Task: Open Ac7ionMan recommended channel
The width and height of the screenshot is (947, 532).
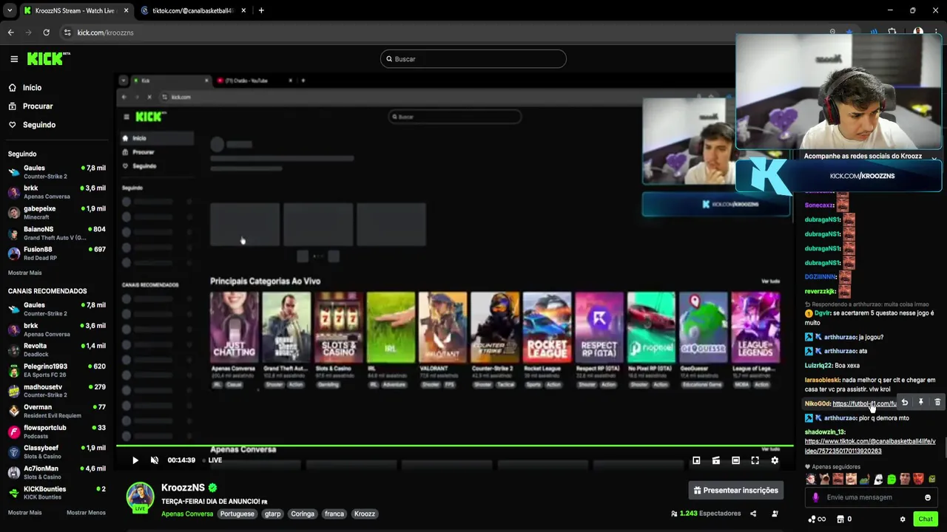Action: 57,472
